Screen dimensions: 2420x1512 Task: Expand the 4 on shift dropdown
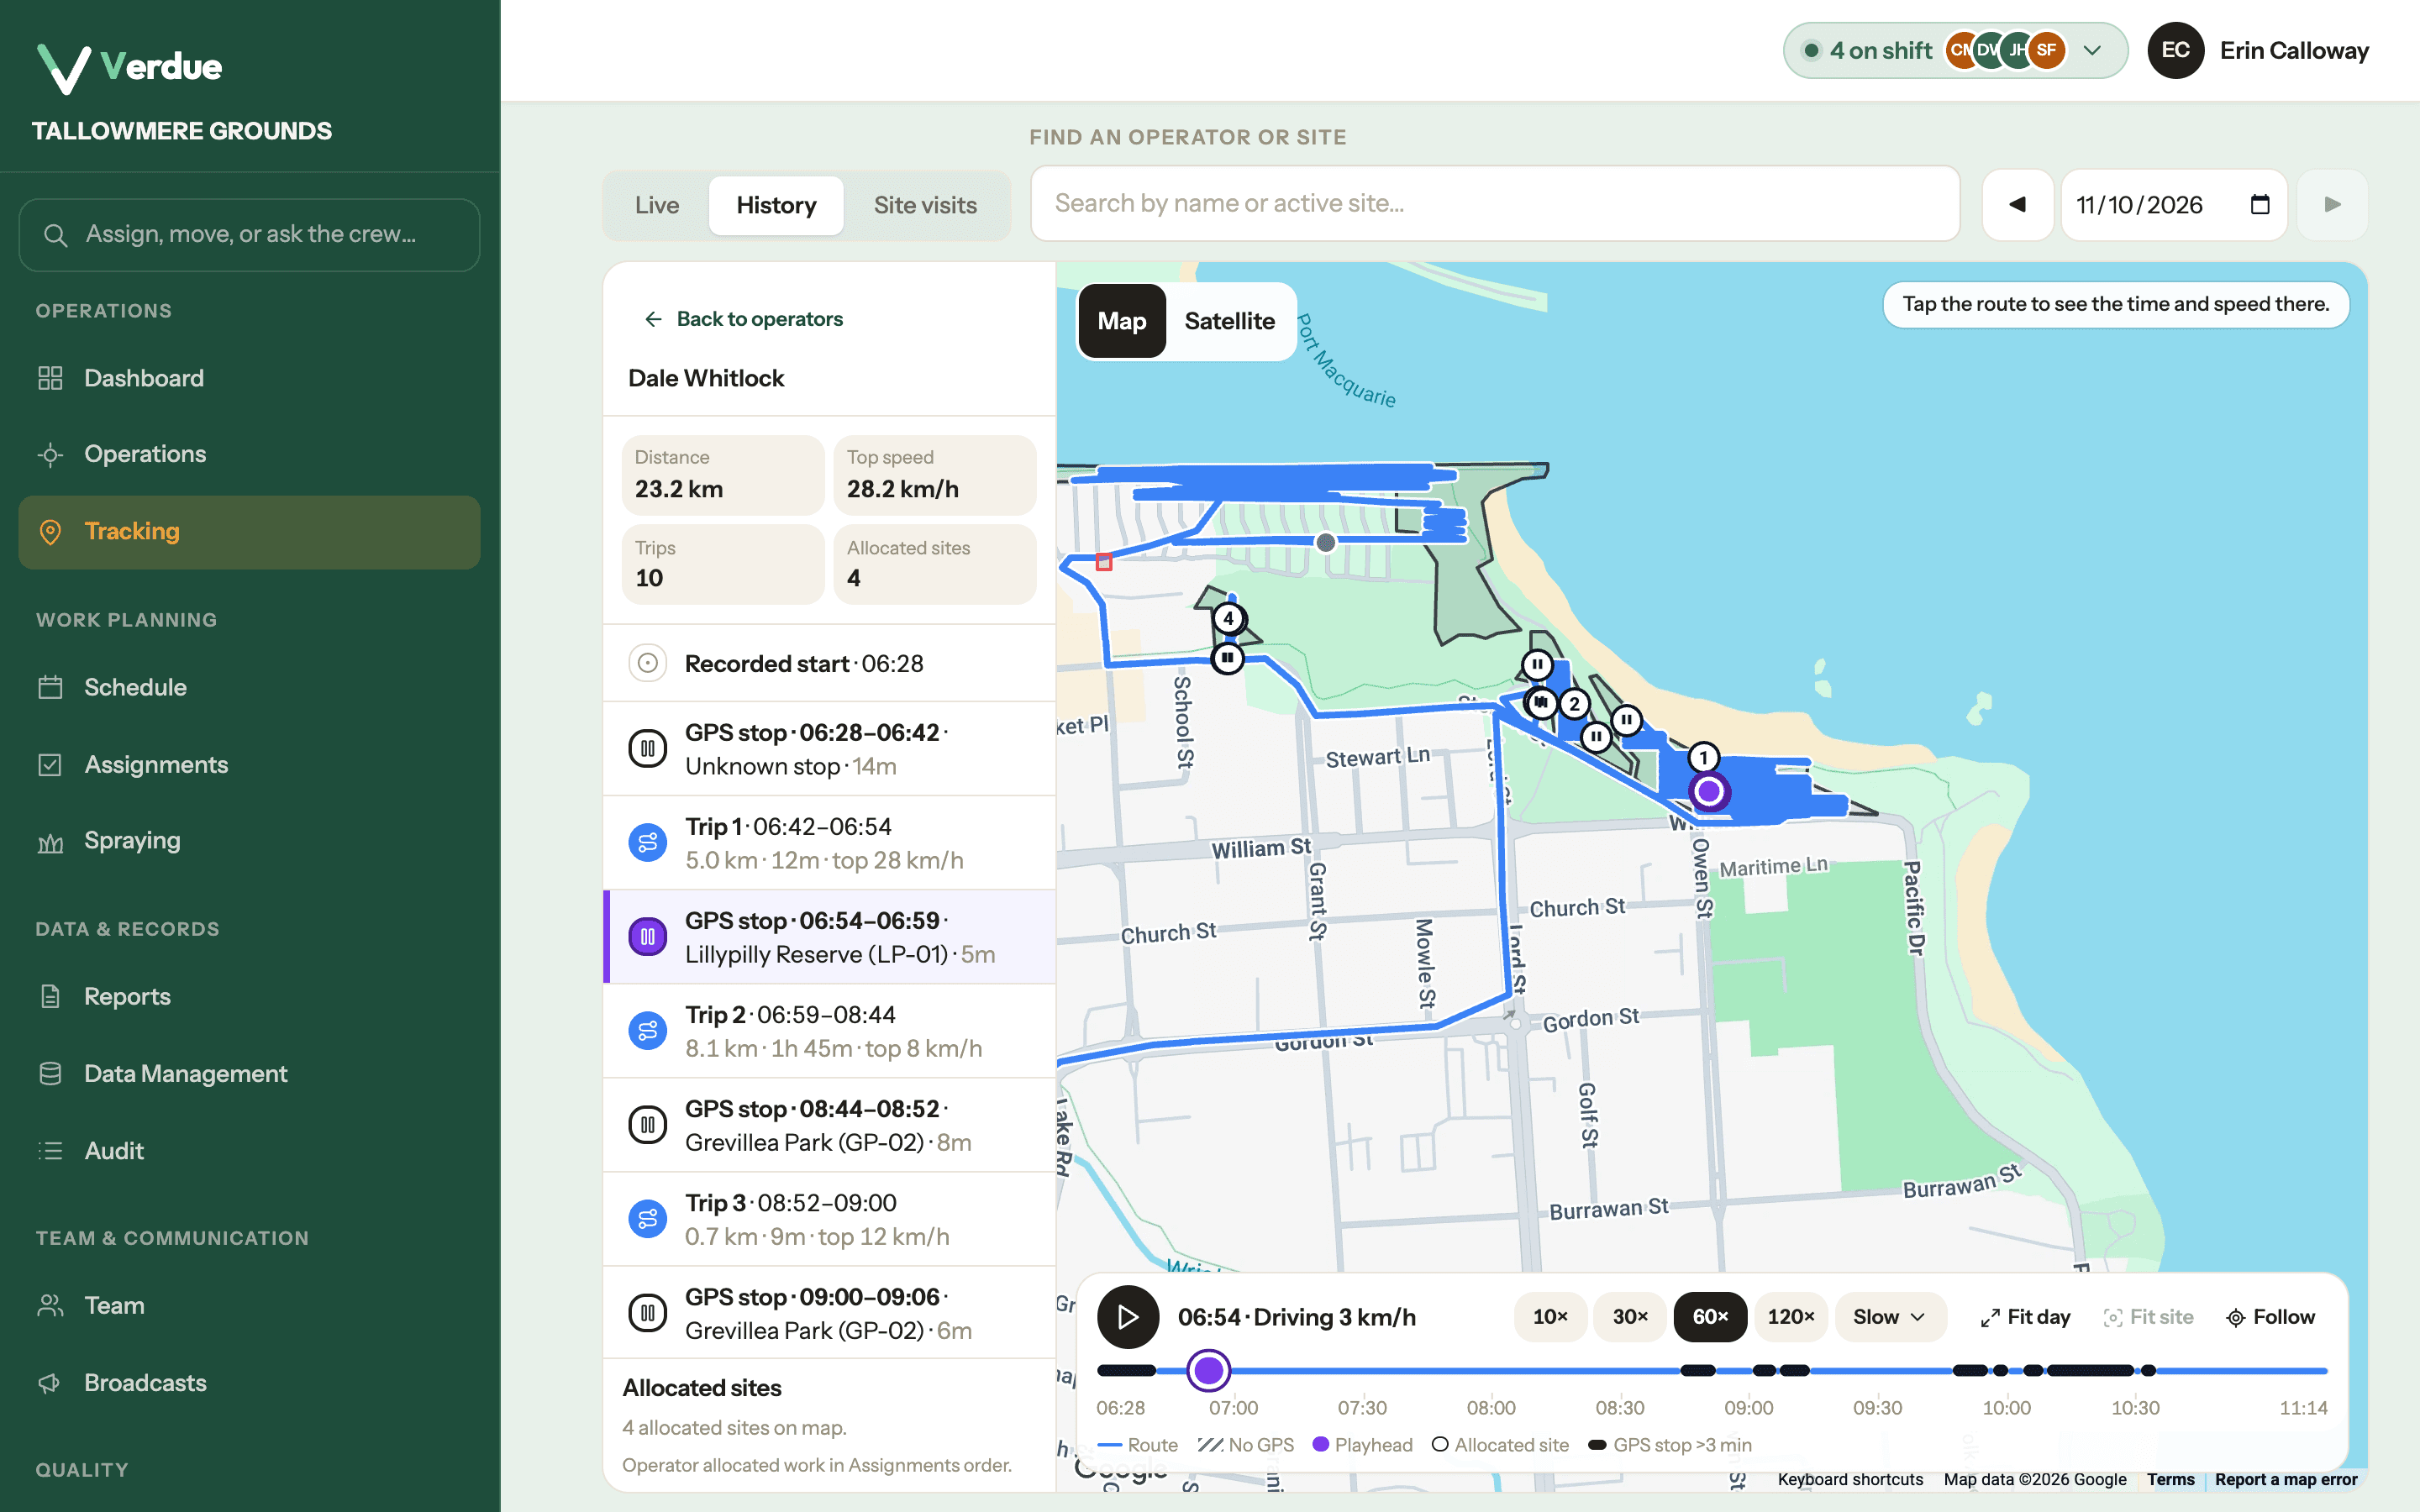(1955, 50)
